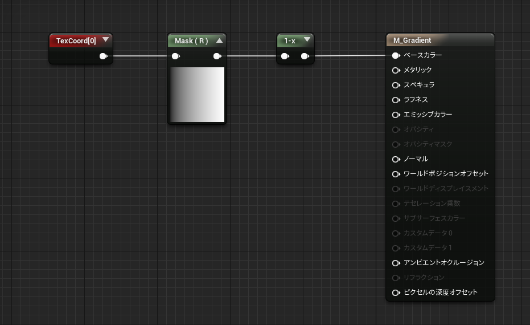Click the gradient preview thumbnail of Mask node

(198, 95)
